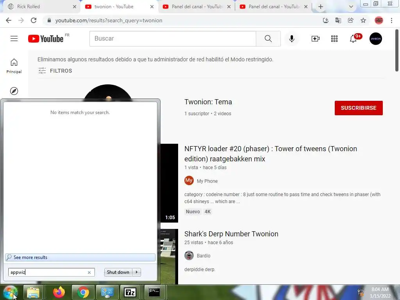Click the SUSCRIBIRSE button

pos(359,108)
